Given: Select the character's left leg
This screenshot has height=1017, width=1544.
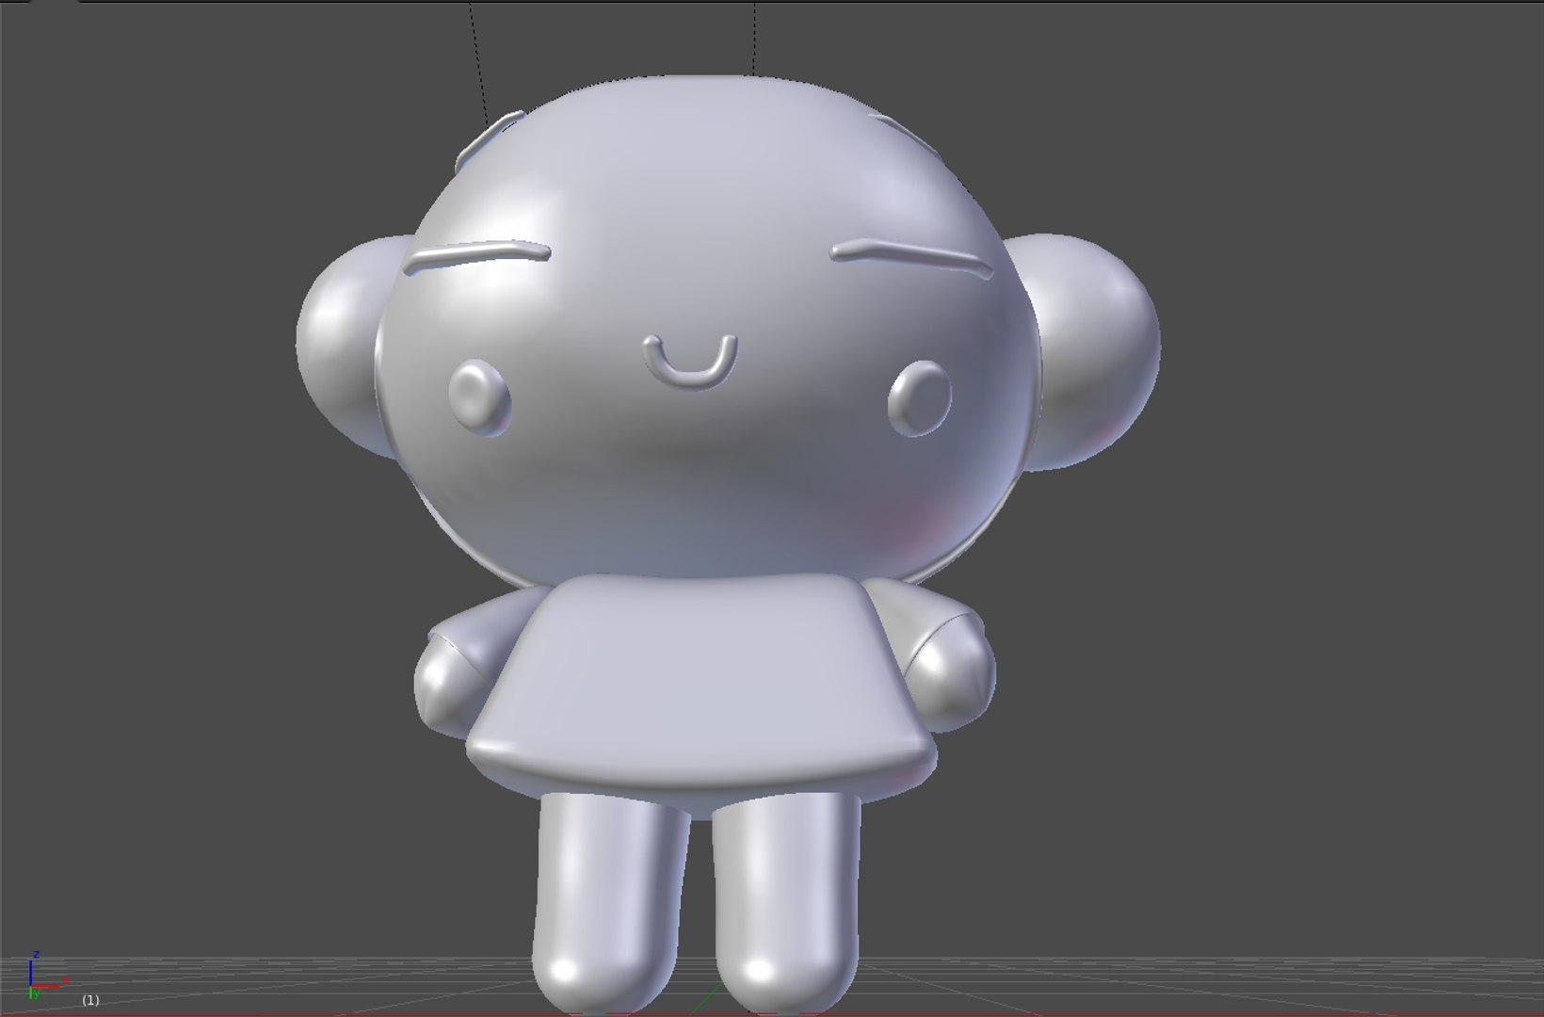Looking at the screenshot, I should tap(610, 904).
